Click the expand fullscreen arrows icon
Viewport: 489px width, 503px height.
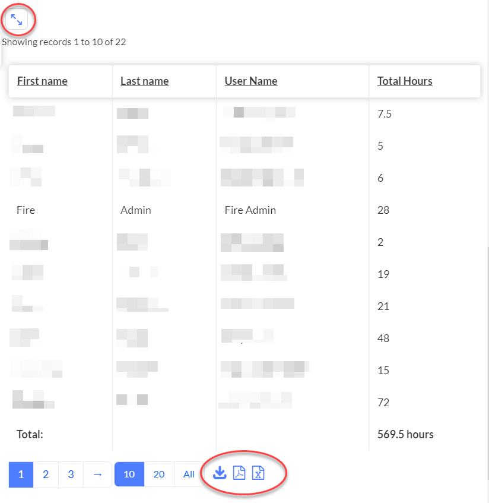click(x=17, y=20)
